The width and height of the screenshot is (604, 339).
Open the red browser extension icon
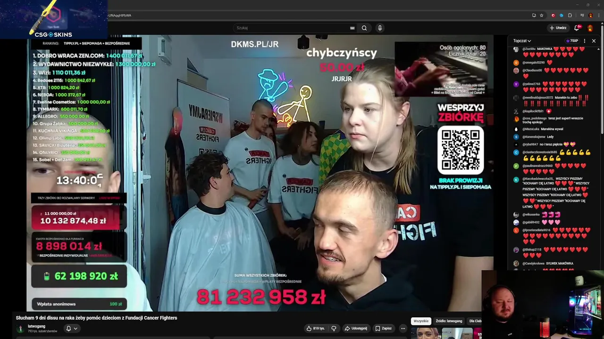click(x=553, y=15)
